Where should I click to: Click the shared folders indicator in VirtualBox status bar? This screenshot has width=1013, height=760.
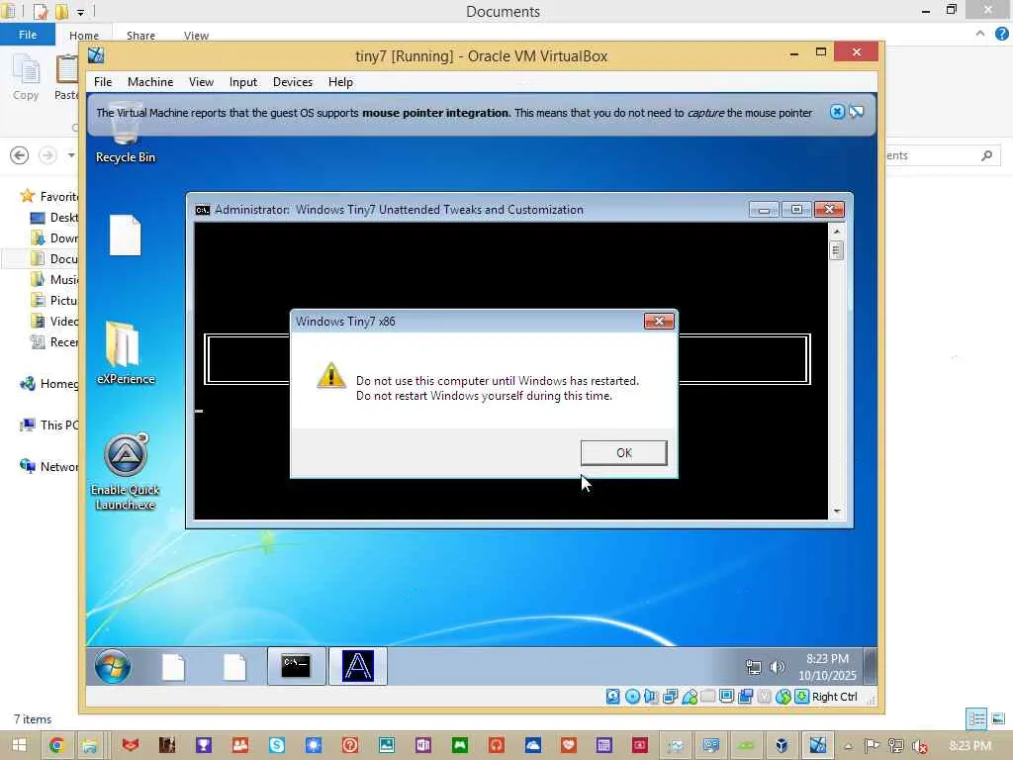pyautogui.click(x=708, y=696)
